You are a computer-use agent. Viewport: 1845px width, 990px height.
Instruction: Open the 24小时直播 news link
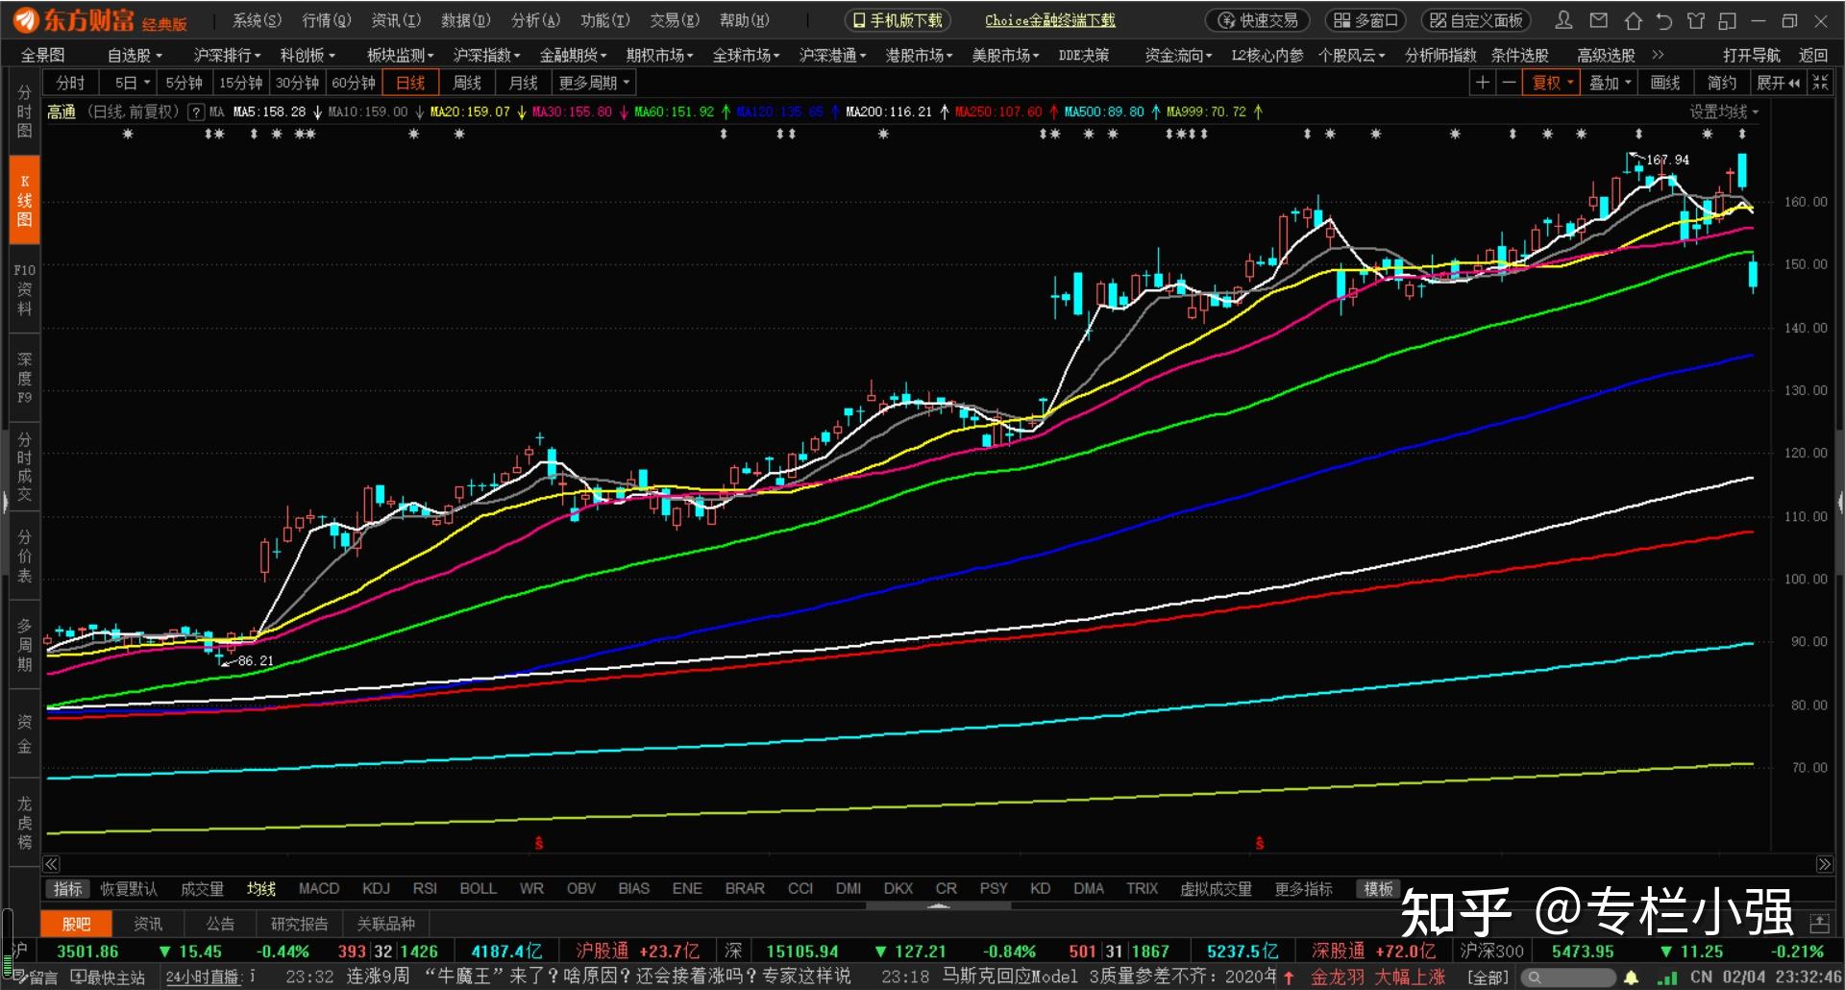(203, 978)
